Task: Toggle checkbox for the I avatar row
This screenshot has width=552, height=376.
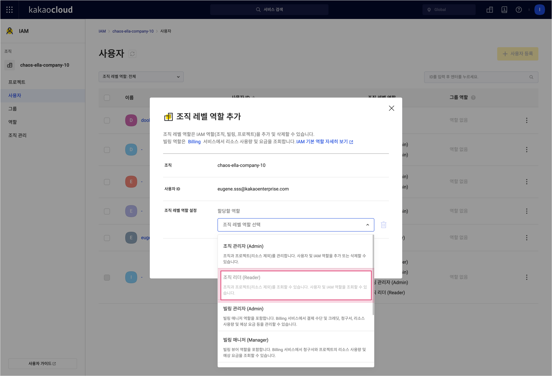Action: (107, 278)
